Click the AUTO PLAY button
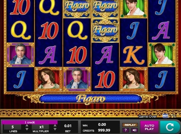This screenshot has height=134, width=181. (149, 127)
